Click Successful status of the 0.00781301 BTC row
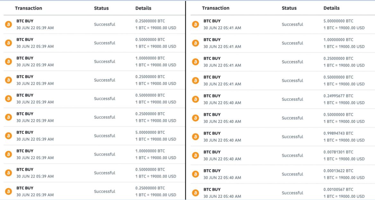 (x=292, y=155)
